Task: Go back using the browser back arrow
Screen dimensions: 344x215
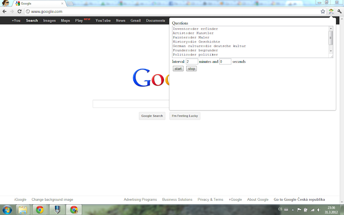Action: 4,12
